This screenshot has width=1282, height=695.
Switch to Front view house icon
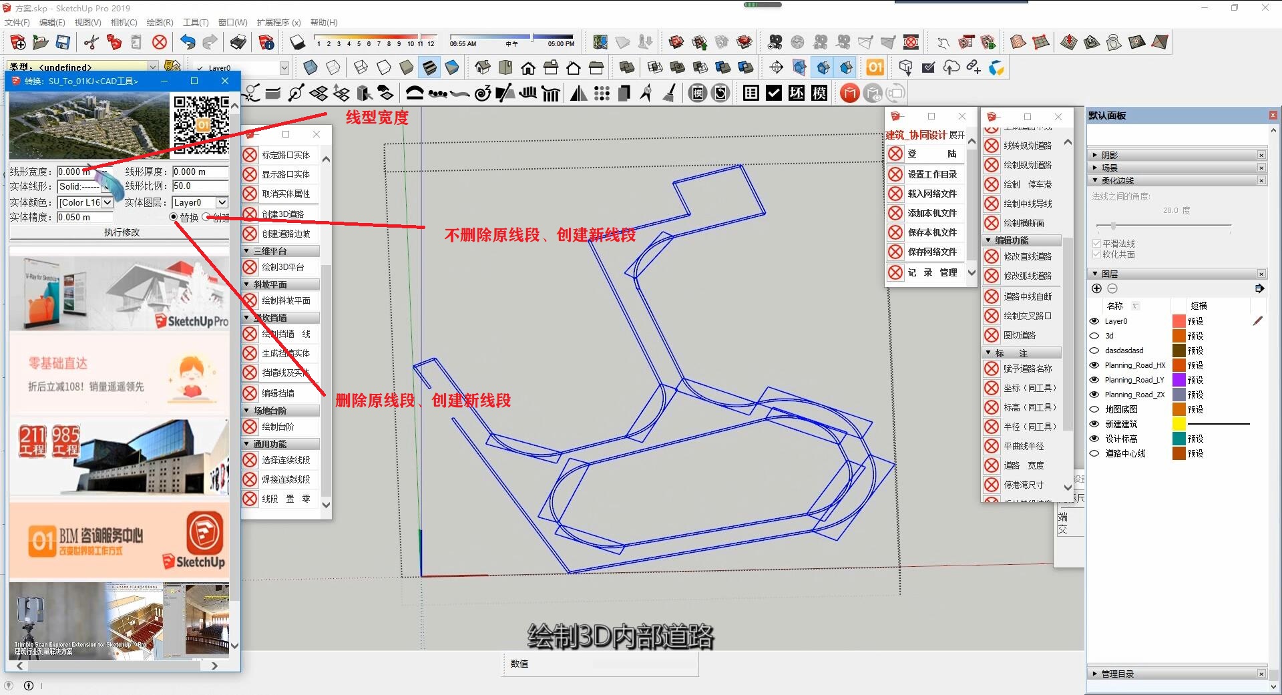pyautogui.click(x=528, y=67)
